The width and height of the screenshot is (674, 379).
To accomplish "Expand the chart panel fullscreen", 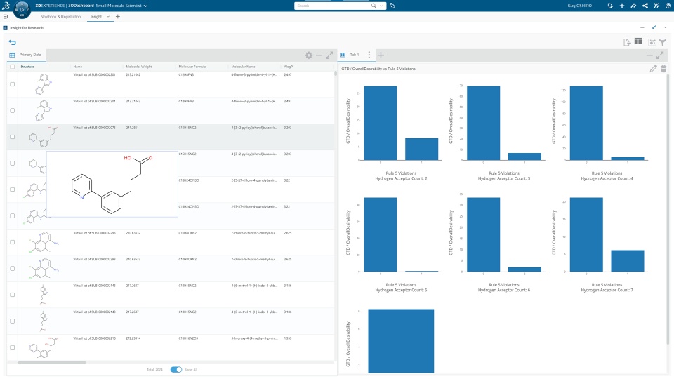I will [x=660, y=55].
